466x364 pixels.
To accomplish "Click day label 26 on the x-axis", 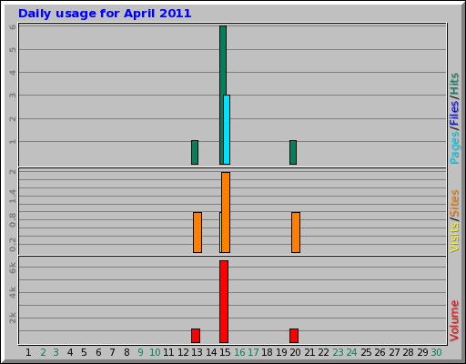I will click(x=380, y=352).
